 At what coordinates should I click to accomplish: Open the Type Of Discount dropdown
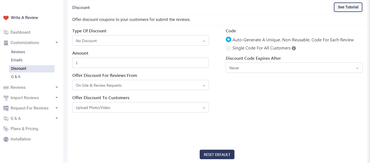pos(140,41)
